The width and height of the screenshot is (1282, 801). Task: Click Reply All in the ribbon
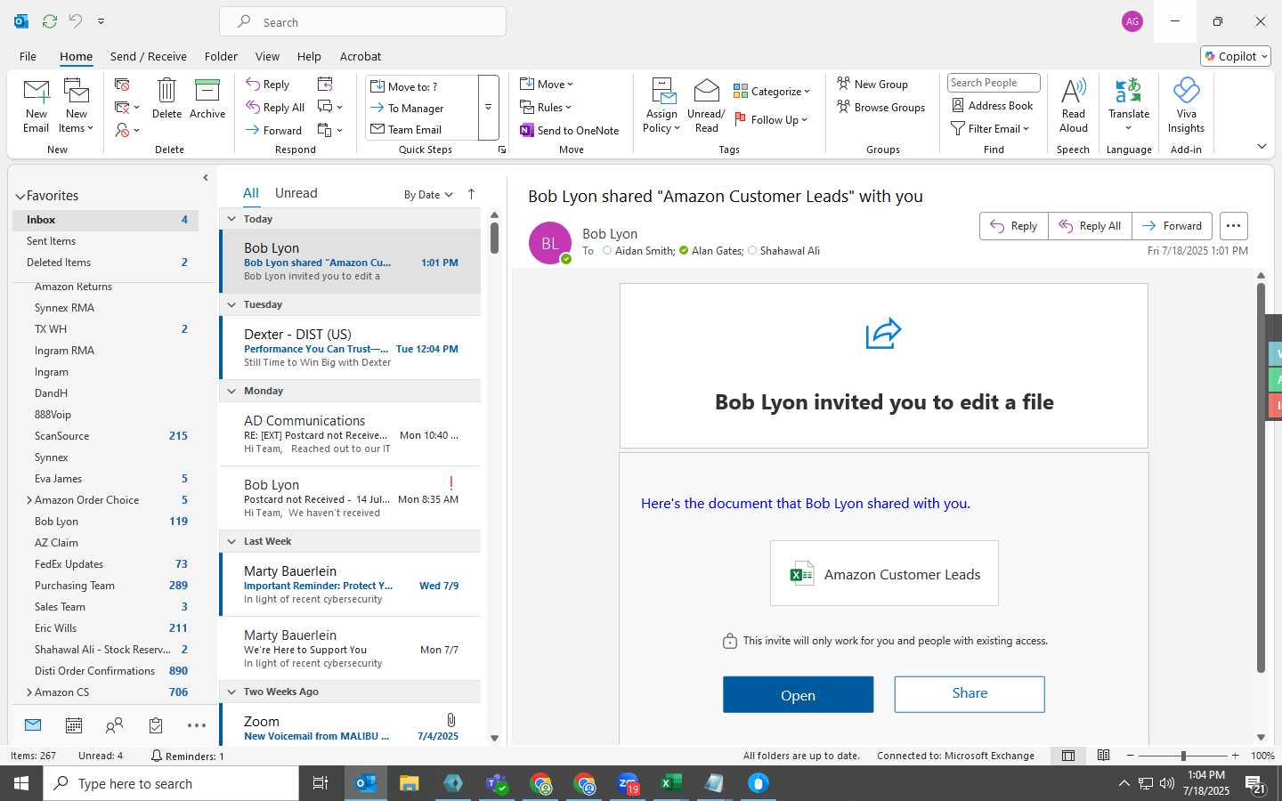pyautogui.click(x=275, y=107)
